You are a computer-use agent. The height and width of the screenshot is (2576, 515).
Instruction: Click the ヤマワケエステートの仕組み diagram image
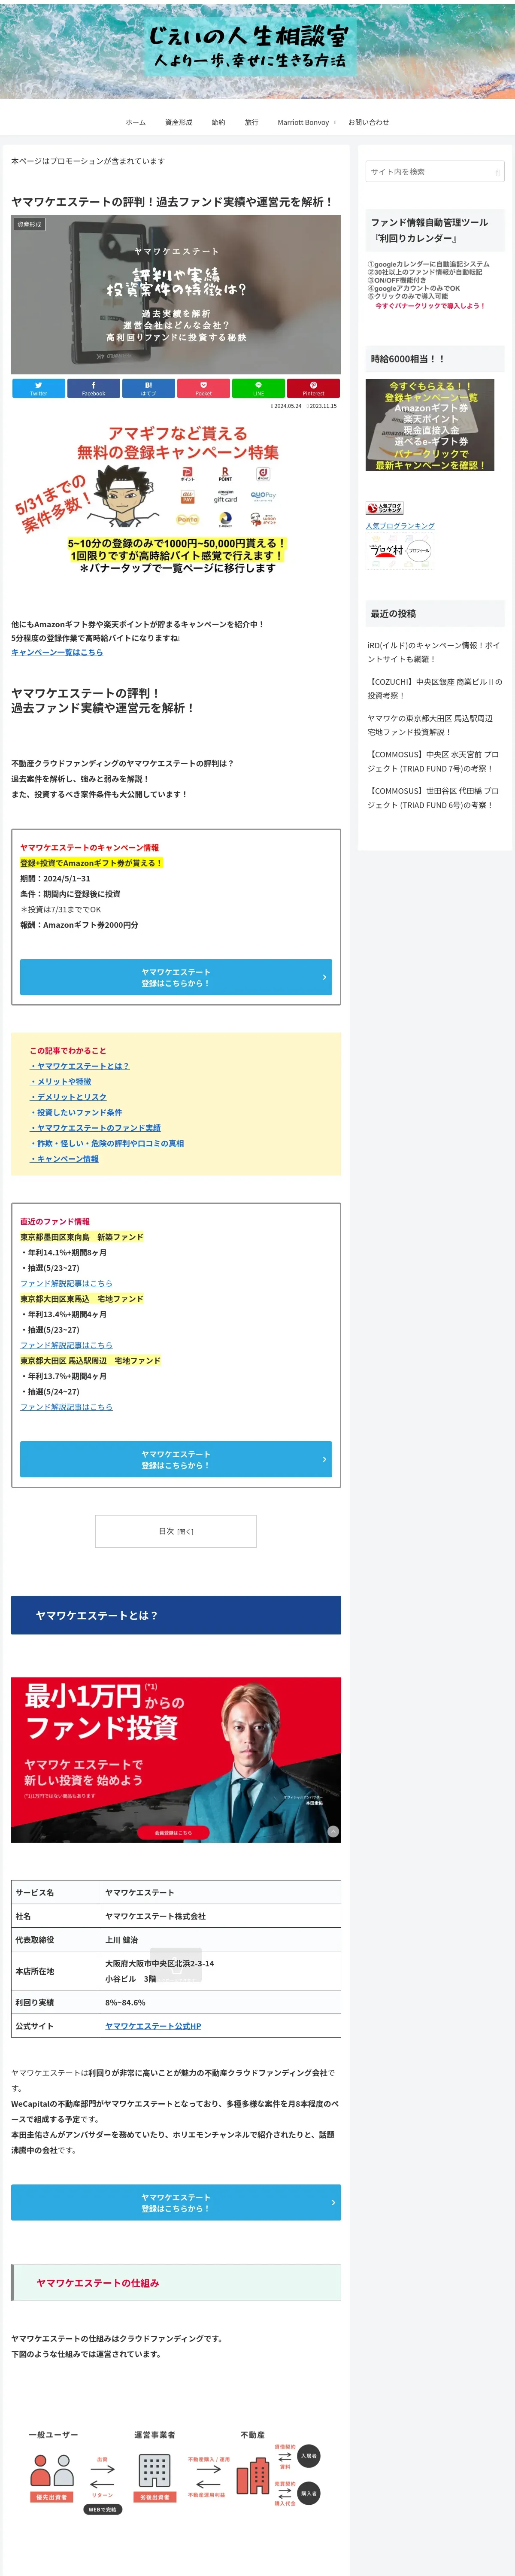point(176,2470)
